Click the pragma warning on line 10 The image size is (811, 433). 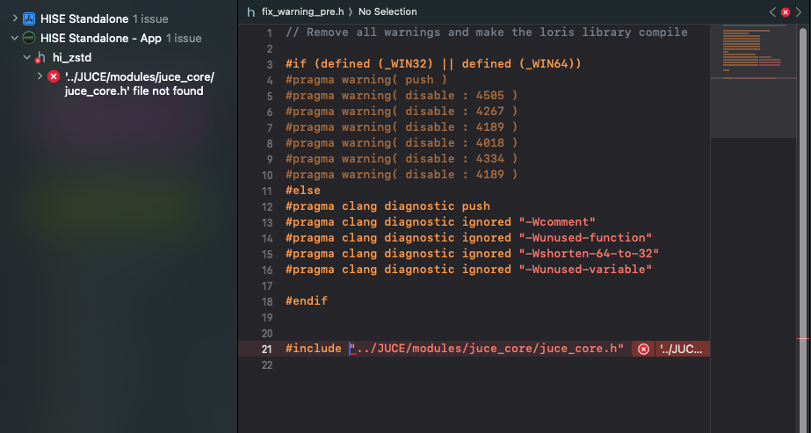tap(402, 174)
